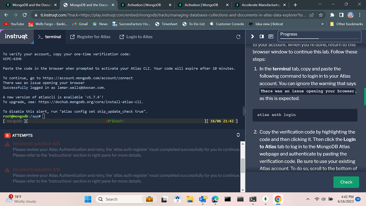Expand the ATTEMPTS panel using the up-down chevron
The height and width of the screenshot is (206, 366).
[x=238, y=135]
